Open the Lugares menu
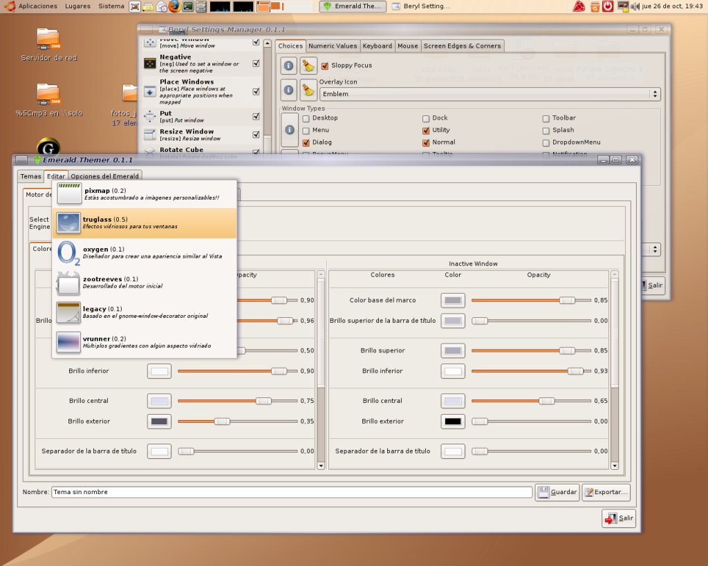Screen dimensions: 708x566 77,6
